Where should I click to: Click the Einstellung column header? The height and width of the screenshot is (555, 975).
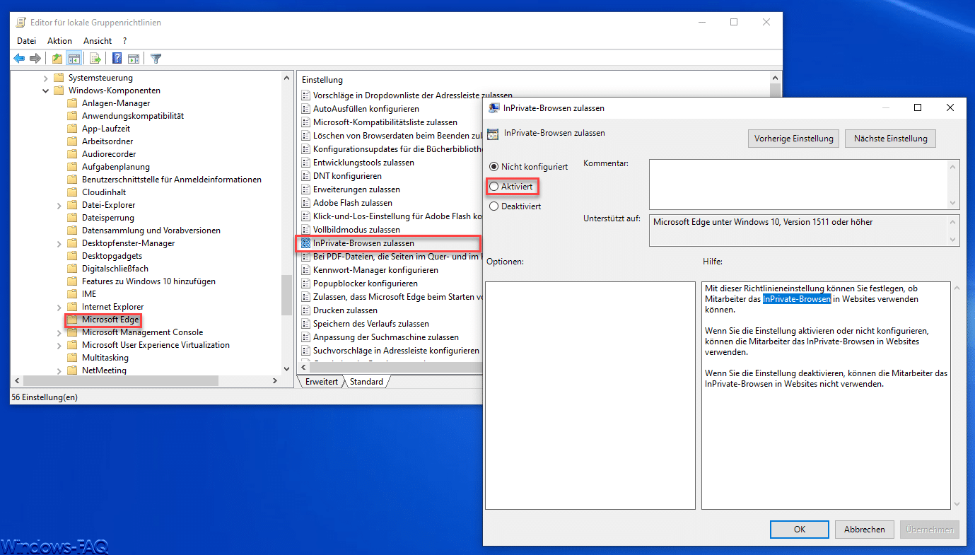coord(322,80)
